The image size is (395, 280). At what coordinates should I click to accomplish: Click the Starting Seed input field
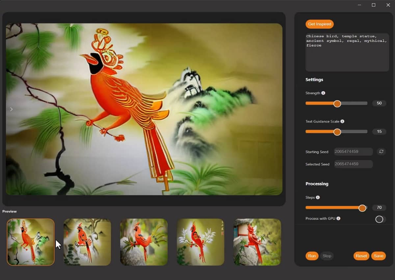[353, 152]
